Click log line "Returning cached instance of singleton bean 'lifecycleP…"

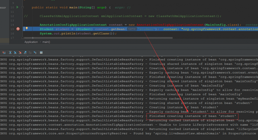[204, 129]
